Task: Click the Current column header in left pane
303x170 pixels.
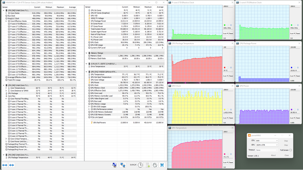Action: [x=36, y=7]
